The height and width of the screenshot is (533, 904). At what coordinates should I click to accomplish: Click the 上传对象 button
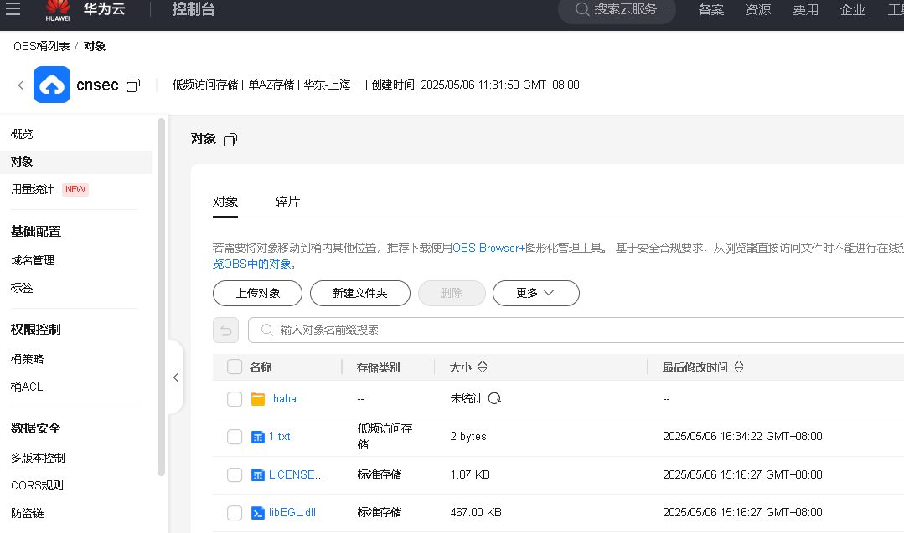click(x=258, y=293)
